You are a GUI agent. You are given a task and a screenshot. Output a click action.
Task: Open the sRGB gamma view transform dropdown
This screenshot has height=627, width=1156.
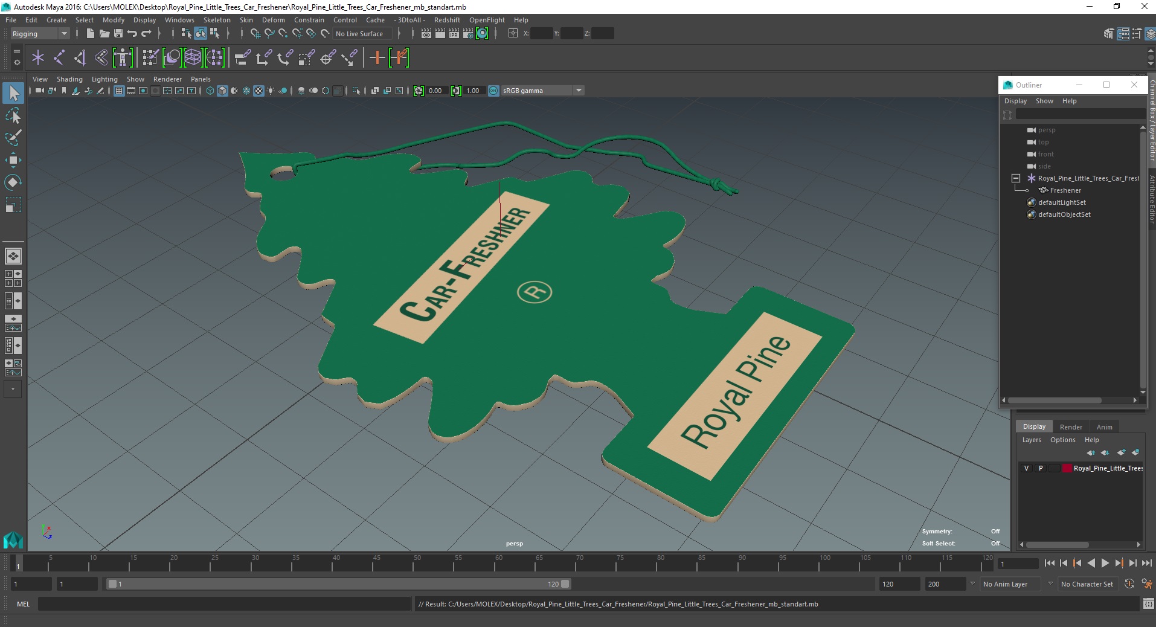click(x=542, y=91)
